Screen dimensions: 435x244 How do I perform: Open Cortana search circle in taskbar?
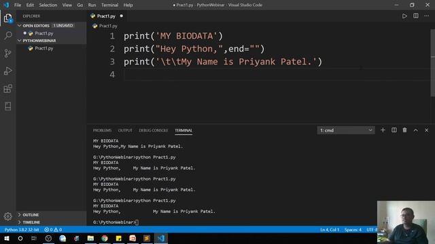(20, 238)
